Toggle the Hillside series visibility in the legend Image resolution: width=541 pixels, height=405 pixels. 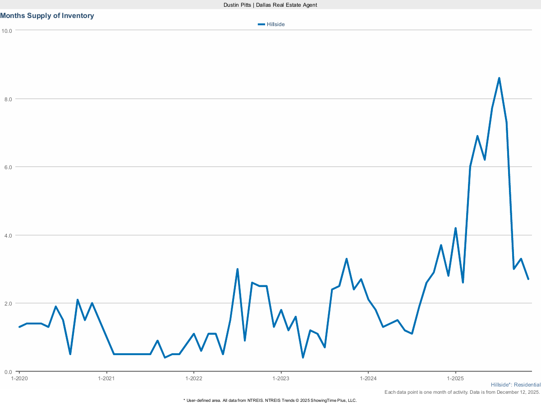click(x=276, y=24)
